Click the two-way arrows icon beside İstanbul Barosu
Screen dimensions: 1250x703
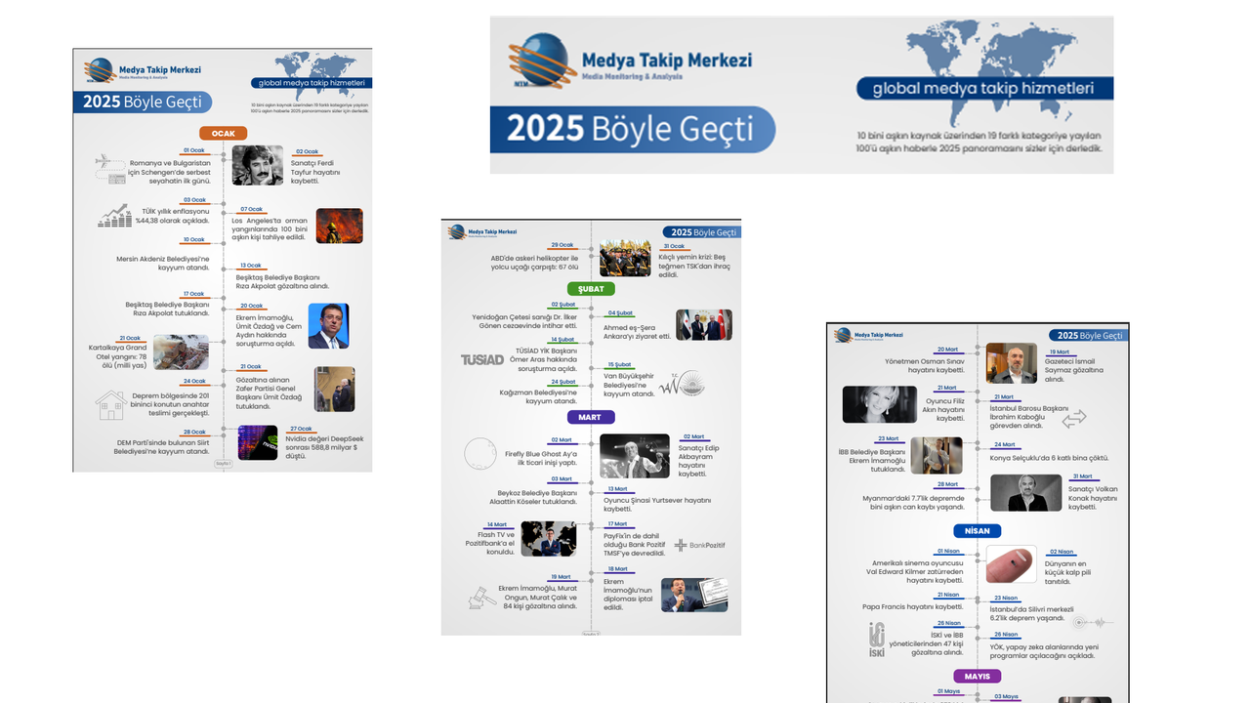pos(1074,419)
